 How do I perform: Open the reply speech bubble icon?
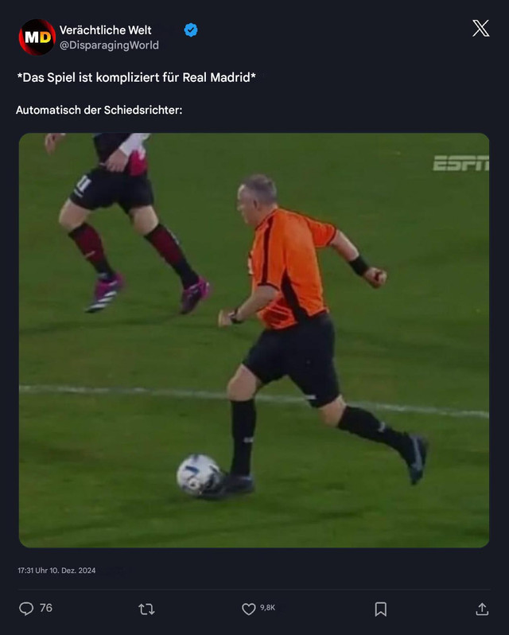26,609
